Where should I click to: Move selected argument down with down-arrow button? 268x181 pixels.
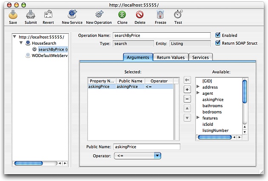pyautogui.click(x=187, y=118)
